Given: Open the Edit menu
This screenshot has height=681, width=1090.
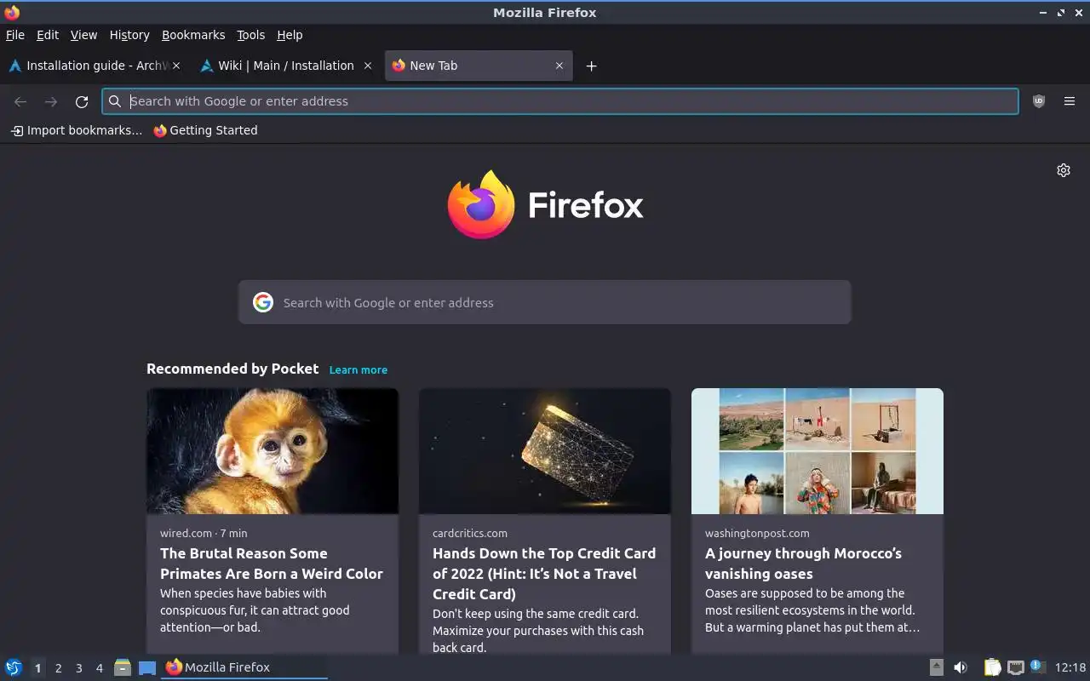Looking at the screenshot, I should pyautogui.click(x=48, y=35).
